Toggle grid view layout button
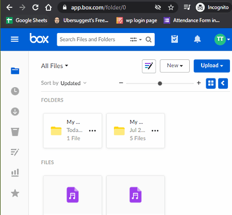 click(211, 84)
